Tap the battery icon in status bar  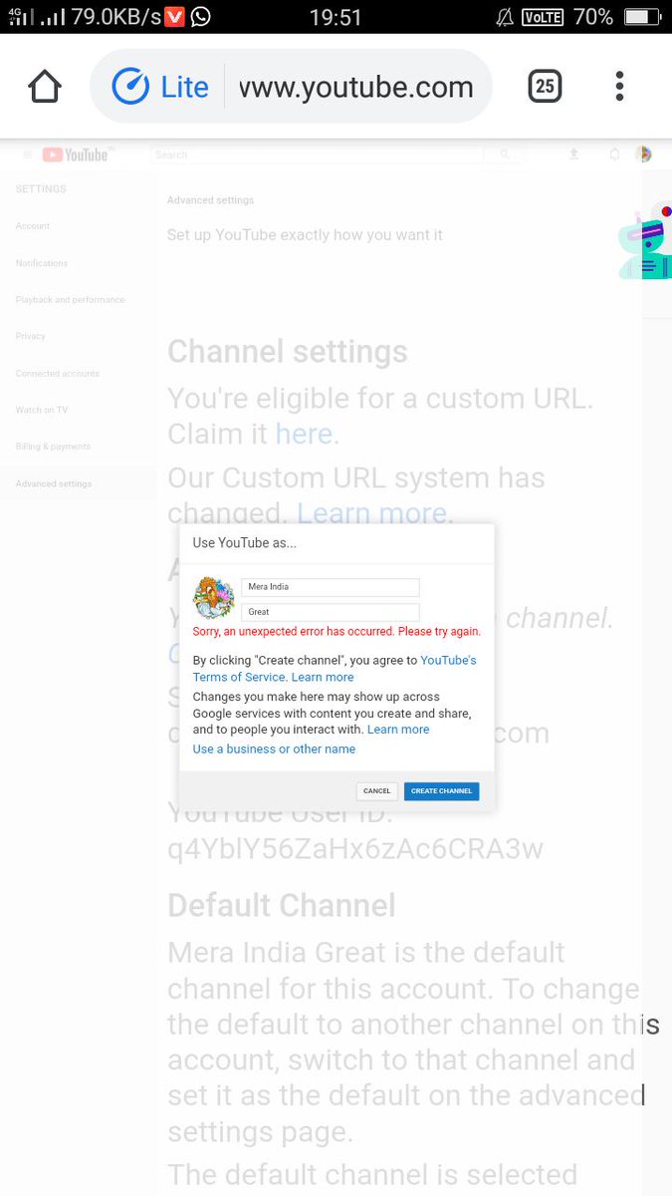(642, 17)
